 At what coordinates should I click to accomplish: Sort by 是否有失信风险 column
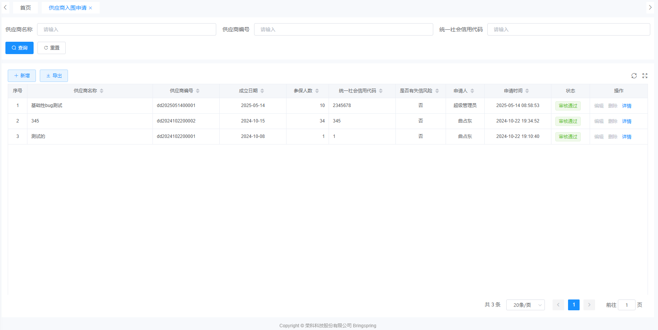click(x=437, y=91)
